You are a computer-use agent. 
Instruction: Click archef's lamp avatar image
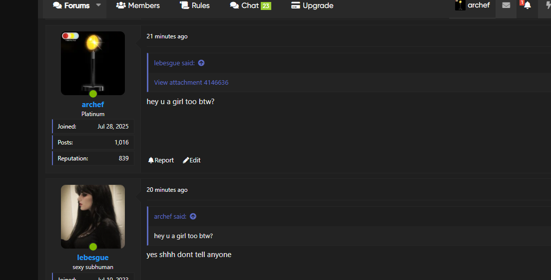pos(93,63)
